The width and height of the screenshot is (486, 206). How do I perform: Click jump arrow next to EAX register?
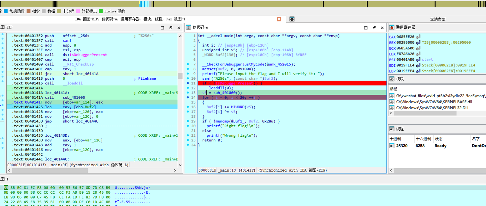click(x=418, y=37)
